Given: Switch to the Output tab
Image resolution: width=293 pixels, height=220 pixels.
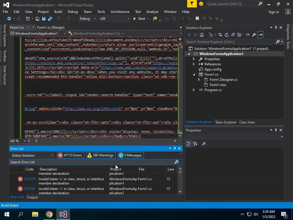Looking at the screenshot, I should point(32,197).
